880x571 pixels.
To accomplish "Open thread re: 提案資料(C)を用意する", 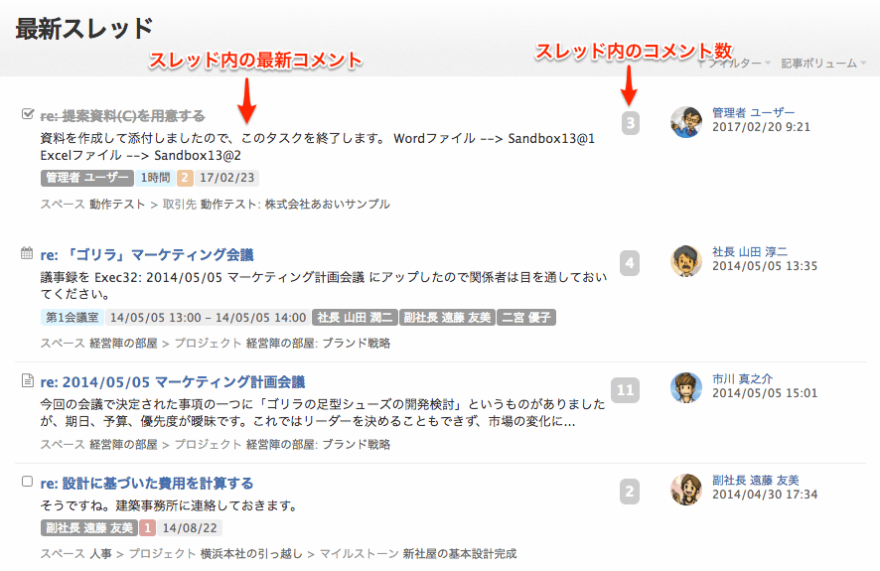I will click(122, 116).
